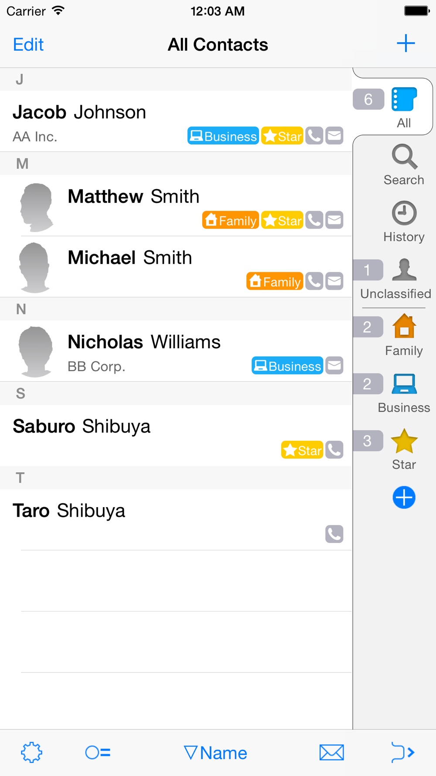Collapse sidebar with bottom-right arrow icon
This screenshot has width=436, height=776.
point(403,752)
